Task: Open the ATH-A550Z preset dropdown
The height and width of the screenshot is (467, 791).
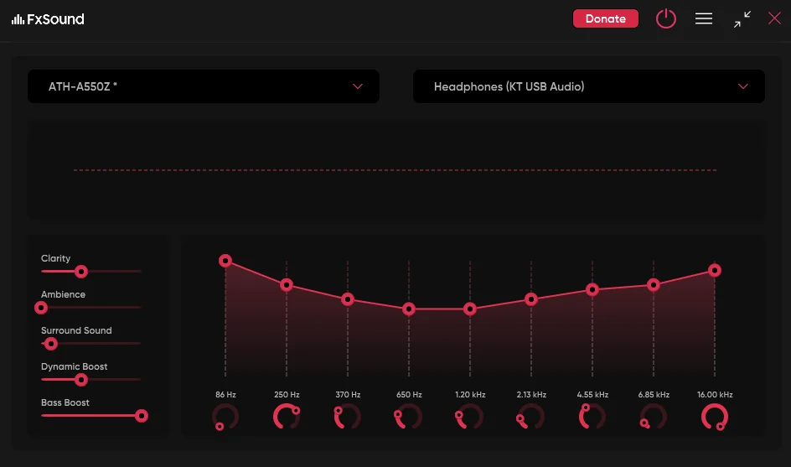Action: coord(204,86)
